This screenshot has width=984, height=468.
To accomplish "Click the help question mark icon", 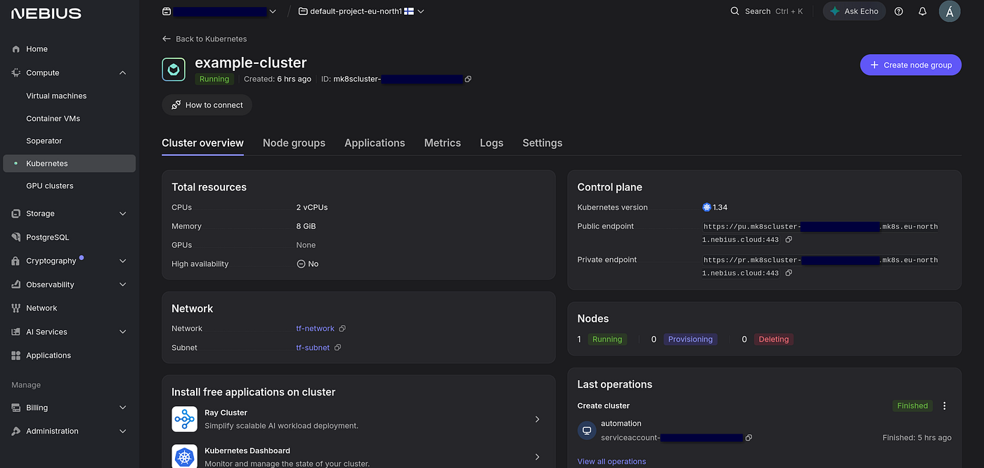I will (x=899, y=11).
